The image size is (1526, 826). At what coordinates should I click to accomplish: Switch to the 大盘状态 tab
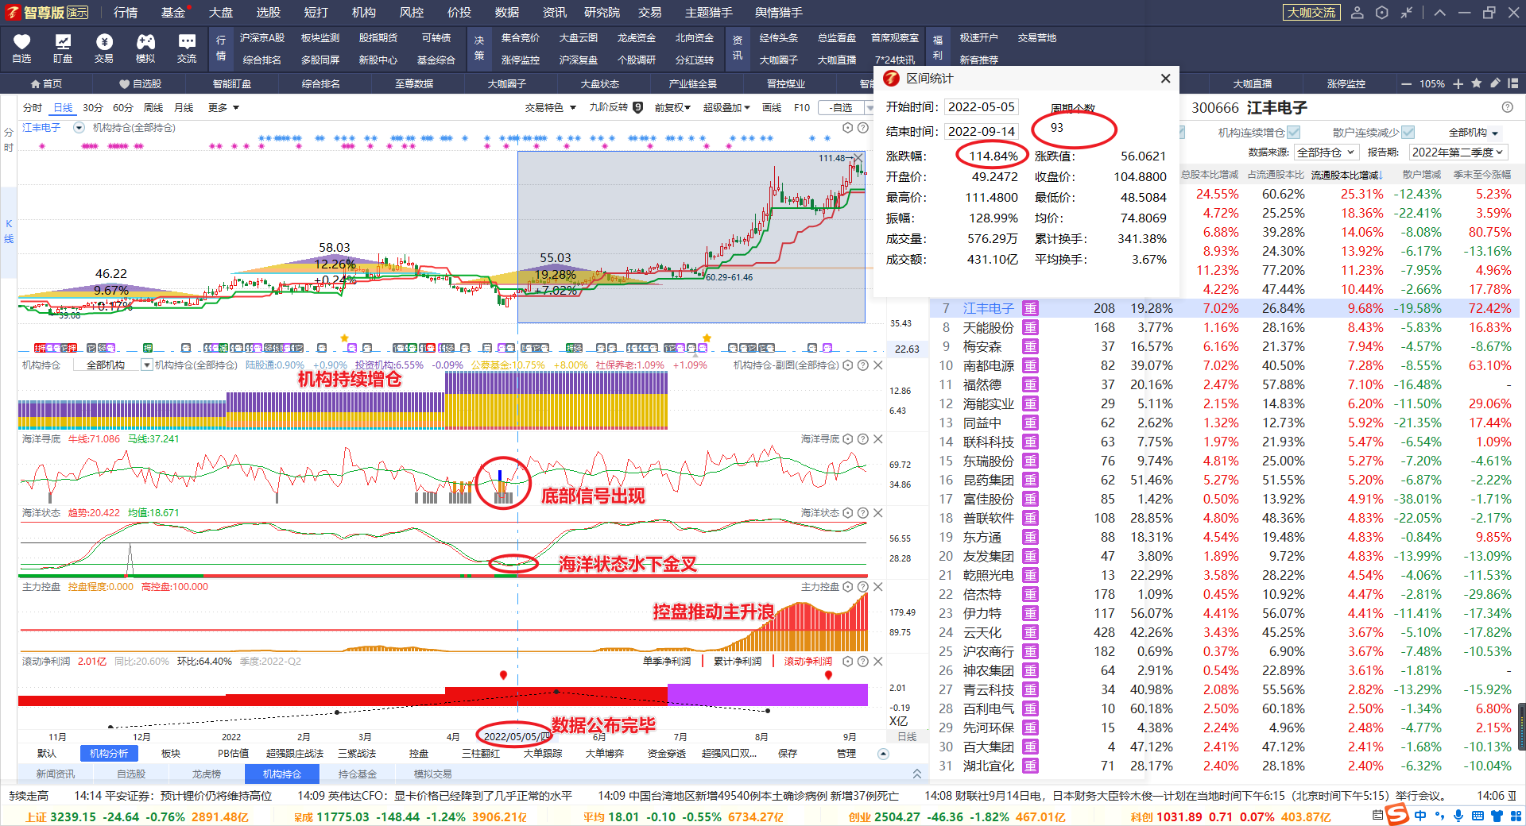pyautogui.click(x=599, y=83)
